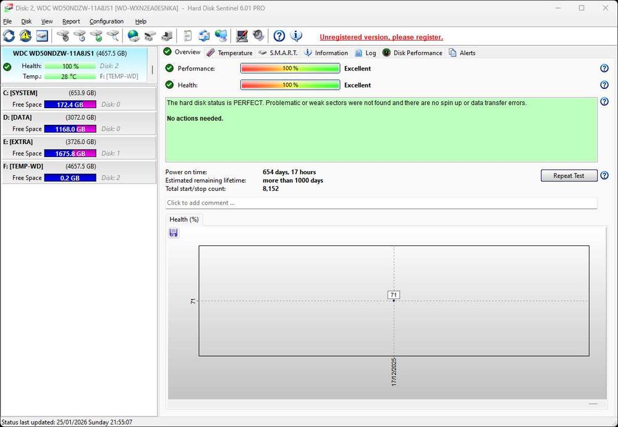
Task: Switch to the Overview tab
Action: [x=182, y=52]
